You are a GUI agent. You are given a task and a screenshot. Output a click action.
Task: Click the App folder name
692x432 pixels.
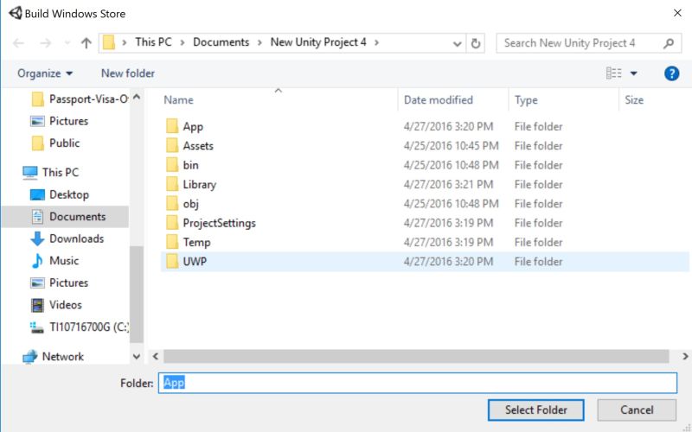[x=193, y=127]
